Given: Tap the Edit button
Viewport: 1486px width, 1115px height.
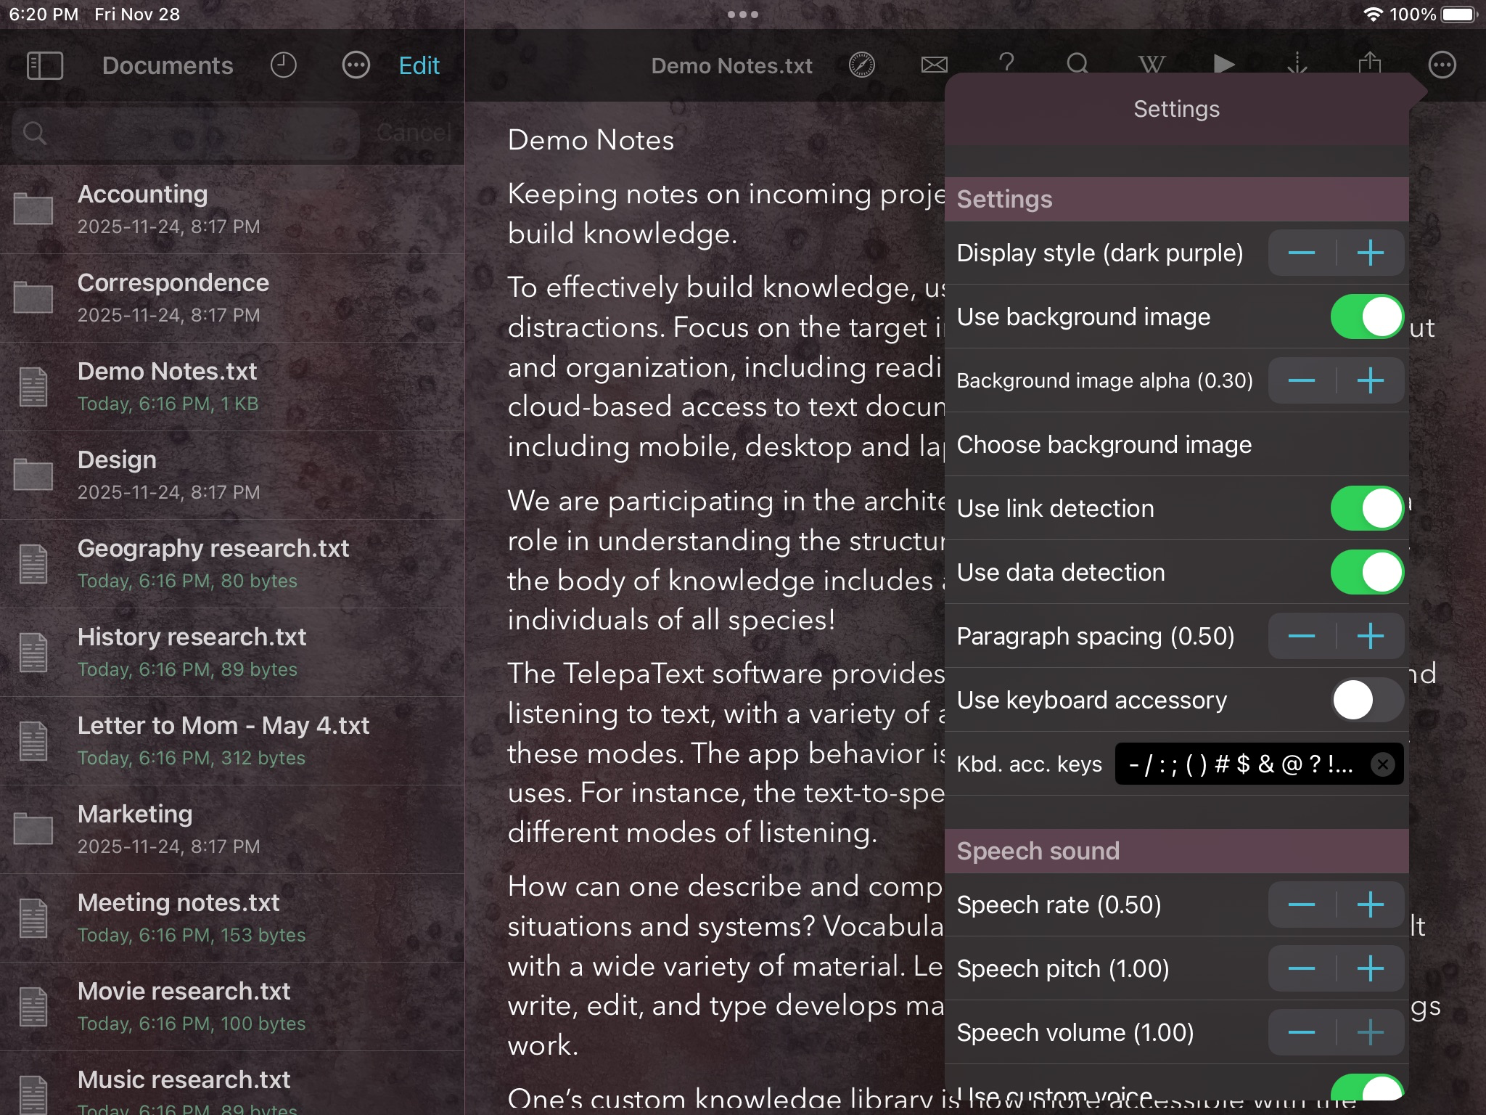Looking at the screenshot, I should point(419,65).
